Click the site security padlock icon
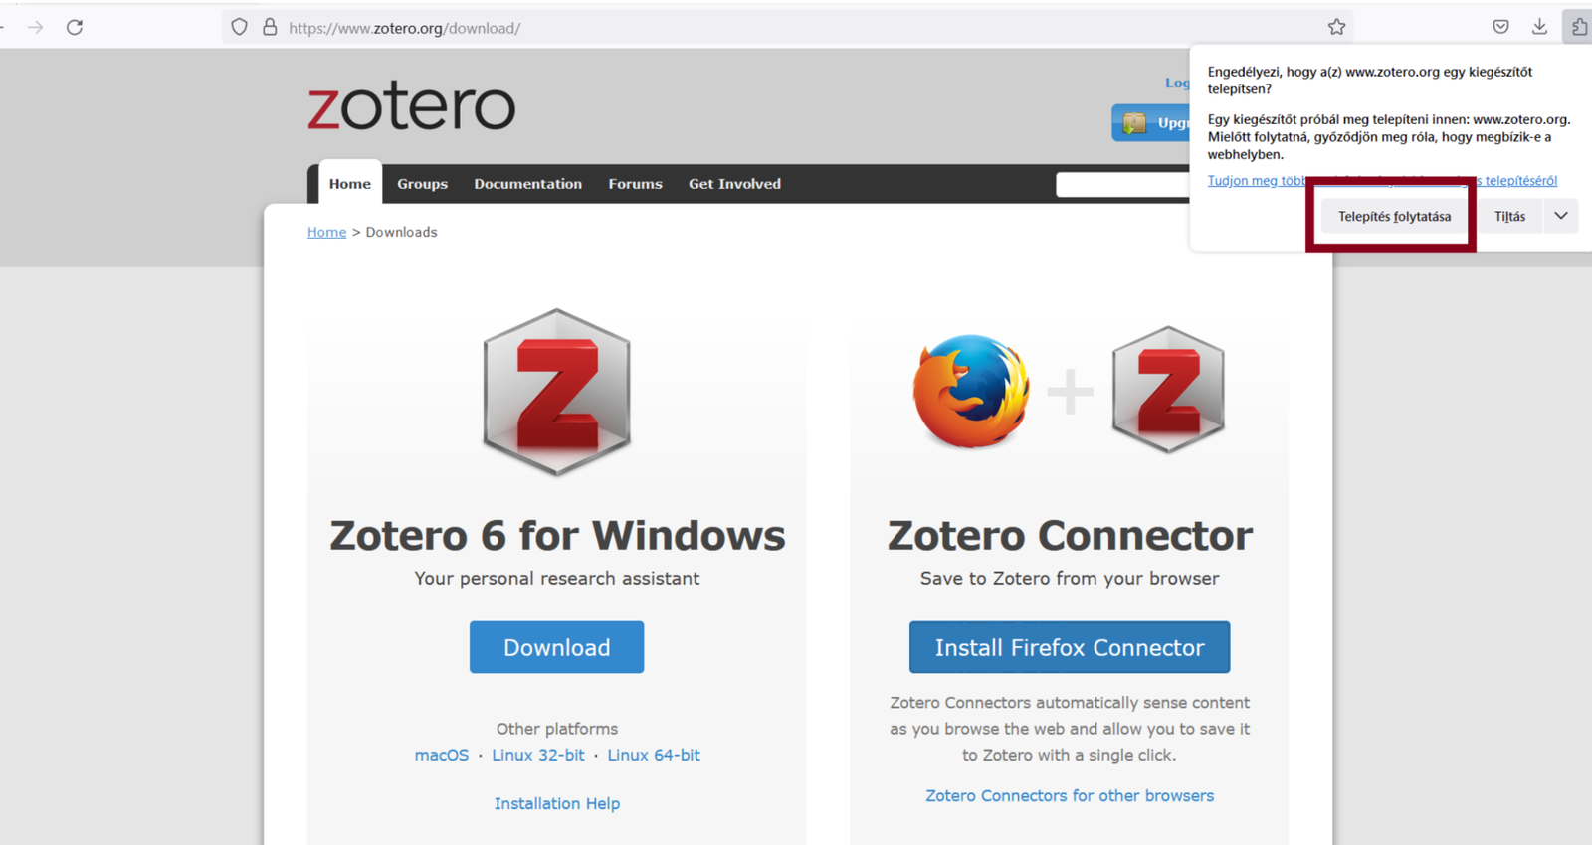1592x845 pixels. [x=270, y=27]
